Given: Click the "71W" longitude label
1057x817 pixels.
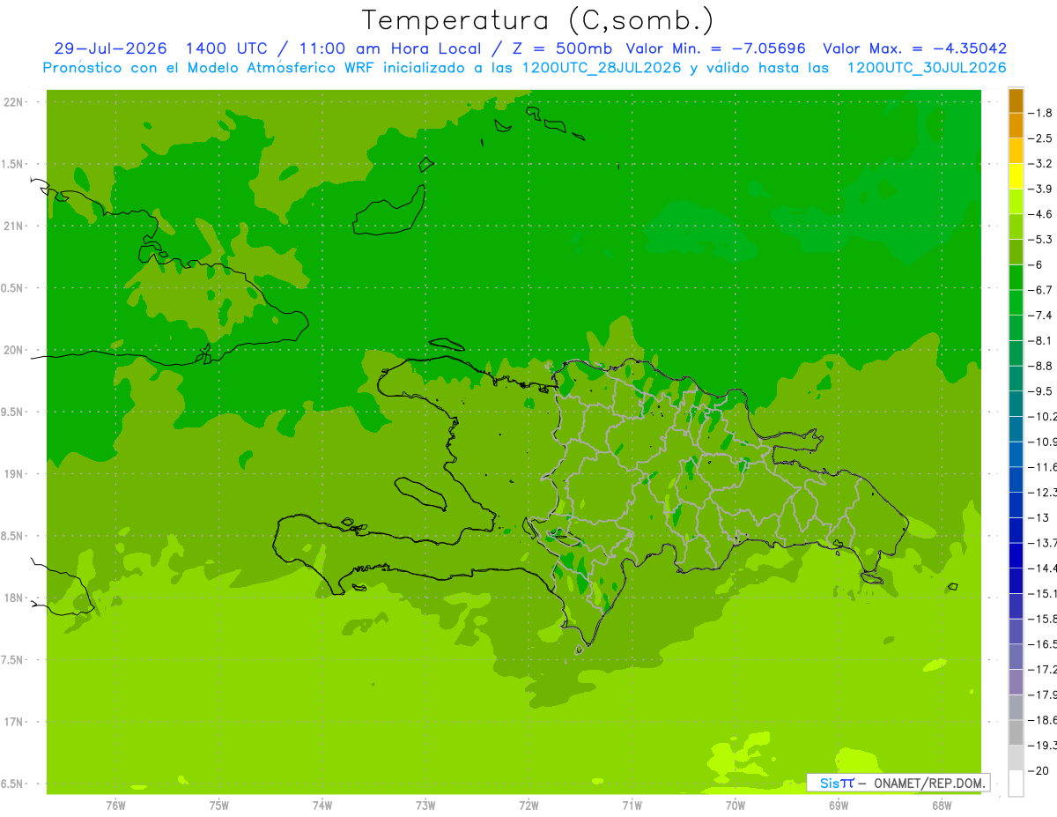Looking at the screenshot, I should [x=632, y=805].
